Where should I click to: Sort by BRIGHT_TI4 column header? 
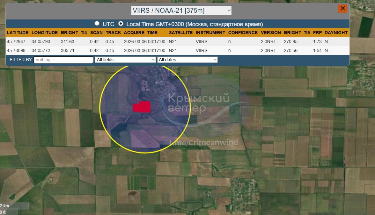click(x=74, y=33)
